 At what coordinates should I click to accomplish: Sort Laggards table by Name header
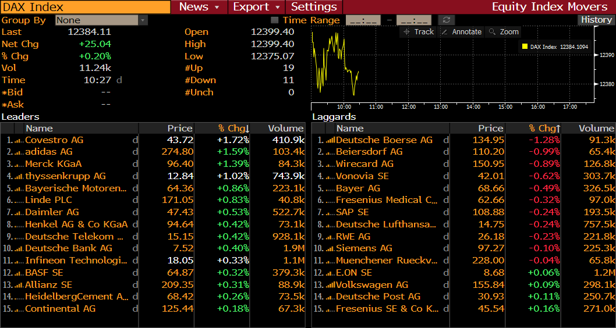tap(392, 129)
